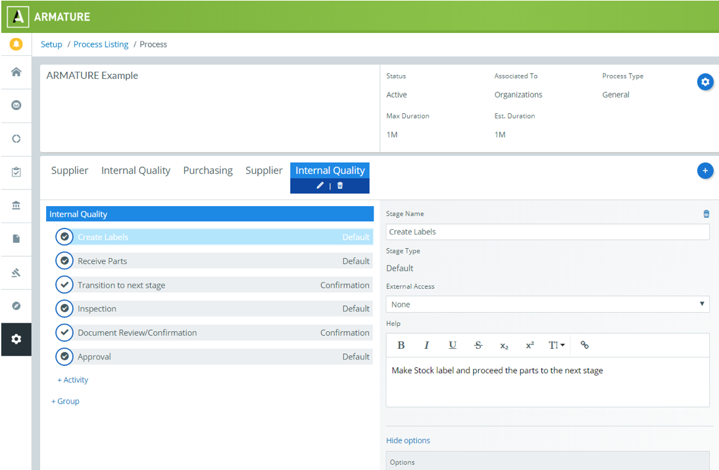The height and width of the screenshot is (470, 719).
Task: Add a stage group via + Group
Action: (x=64, y=401)
